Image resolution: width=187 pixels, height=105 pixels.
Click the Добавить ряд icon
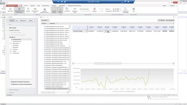pos(75,9)
